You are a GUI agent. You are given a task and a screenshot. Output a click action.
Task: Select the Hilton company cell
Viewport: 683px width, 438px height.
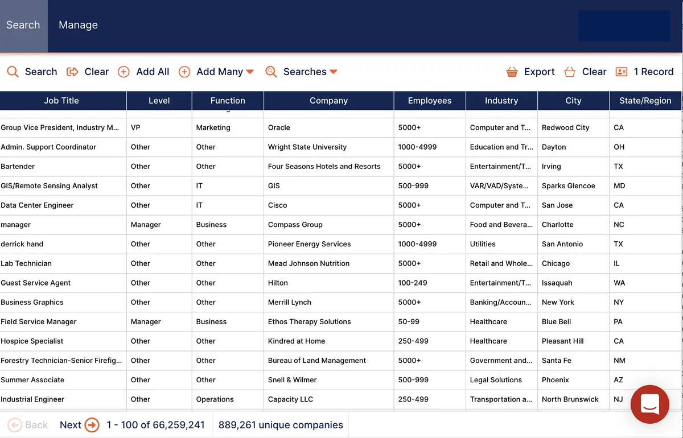click(329, 283)
